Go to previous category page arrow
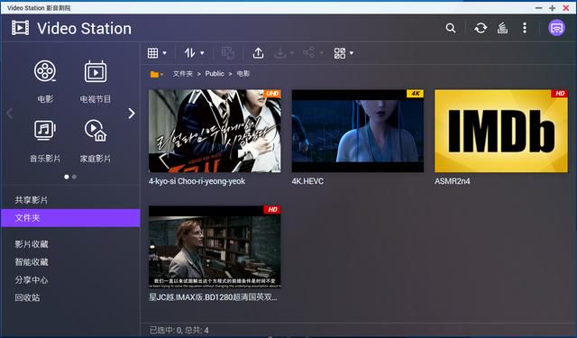This screenshot has height=338, width=577. click(10, 114)
